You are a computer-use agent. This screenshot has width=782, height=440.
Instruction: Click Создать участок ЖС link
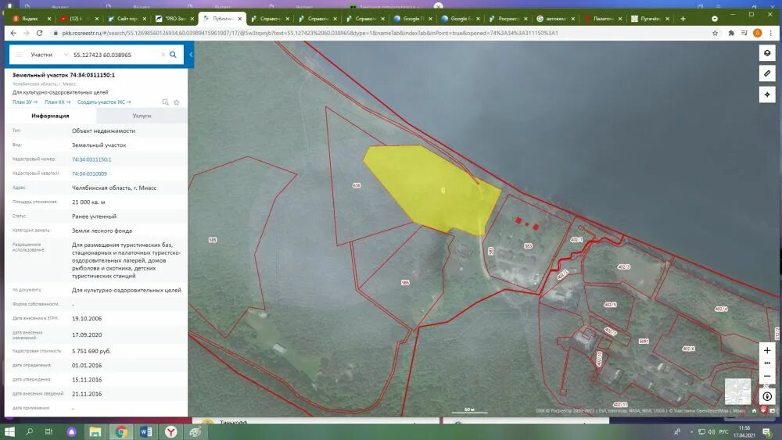[104, 102]
